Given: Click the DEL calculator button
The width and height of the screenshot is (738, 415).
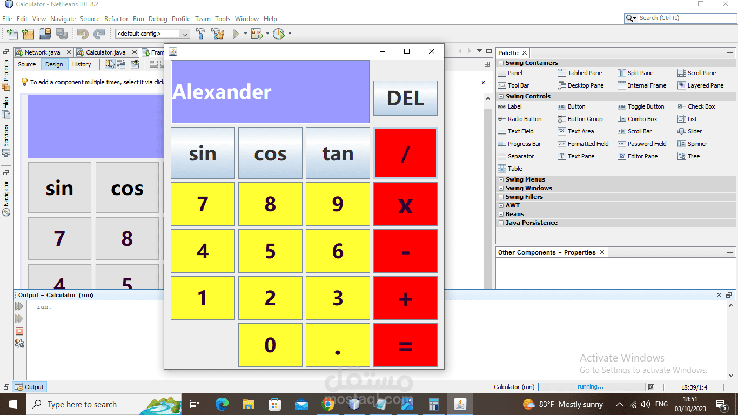Looking at the screenshot, I should pos(405,98).
